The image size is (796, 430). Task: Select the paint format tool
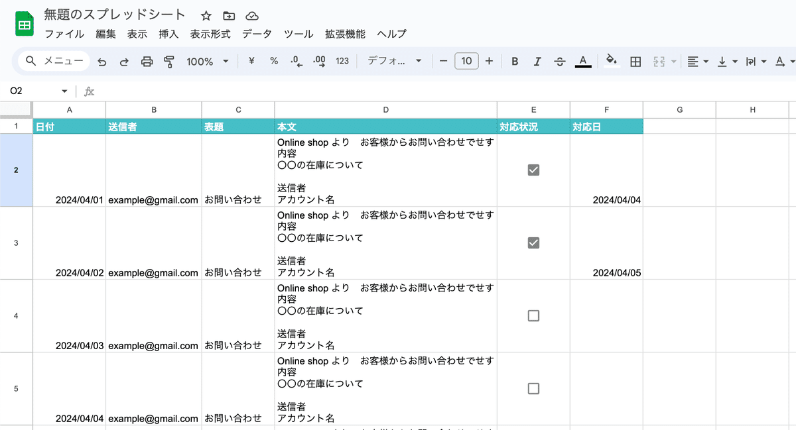pos(169,61)
